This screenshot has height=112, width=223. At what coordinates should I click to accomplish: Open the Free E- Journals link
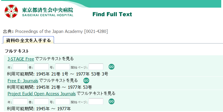[23, 81]
